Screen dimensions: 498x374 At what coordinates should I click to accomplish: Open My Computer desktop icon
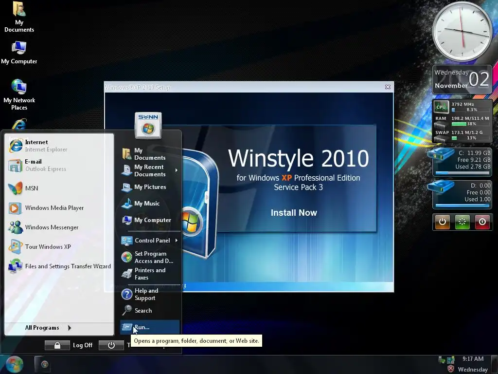click(x=19, y=53)
